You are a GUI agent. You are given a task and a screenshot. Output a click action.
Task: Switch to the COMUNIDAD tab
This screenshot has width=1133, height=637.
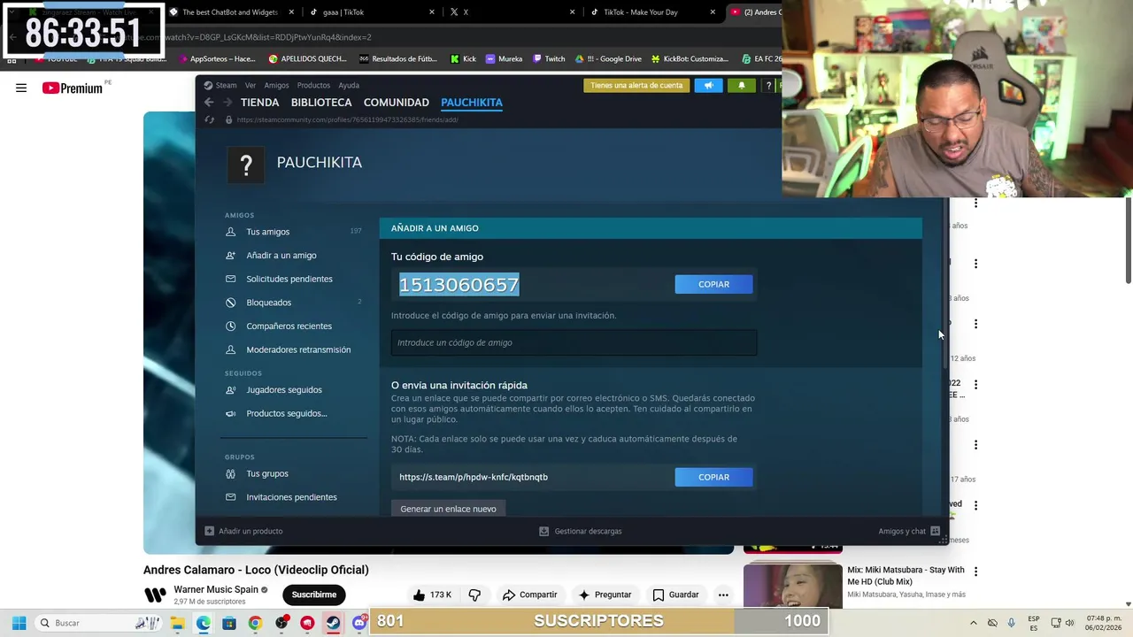pos(396,103)
